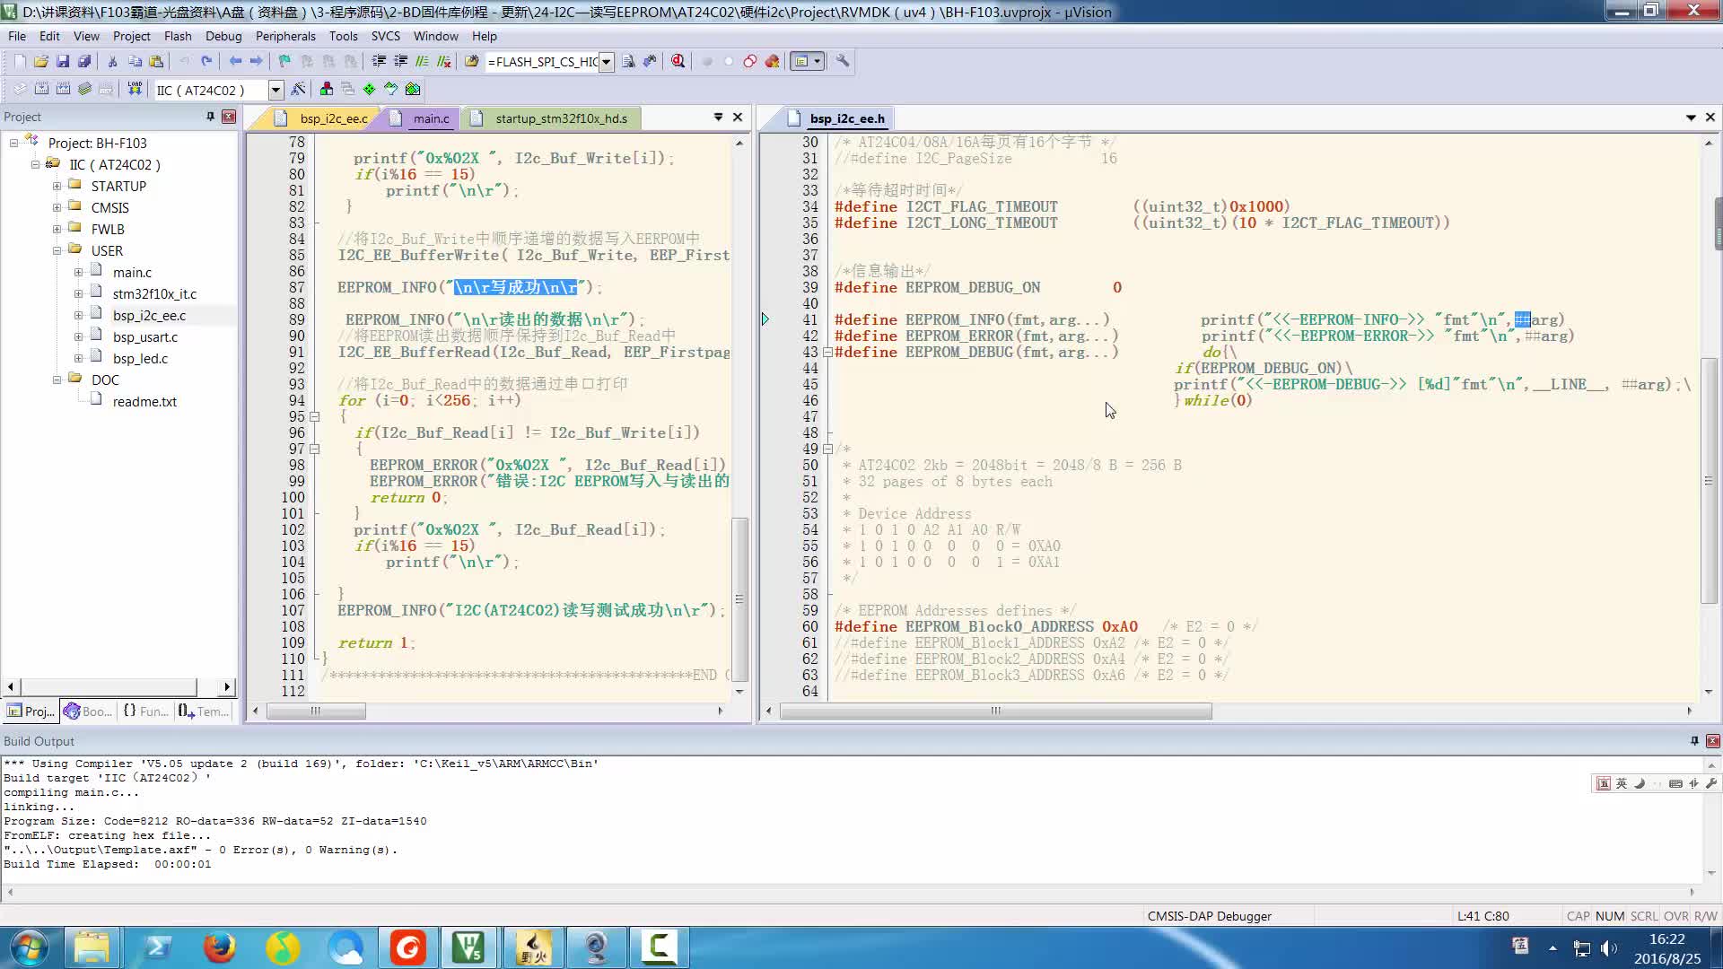Click the red Insert Breakpoint circles icon
Image resolution: width=1723 pixels, height=969 pixels.
tap(750, 61)
